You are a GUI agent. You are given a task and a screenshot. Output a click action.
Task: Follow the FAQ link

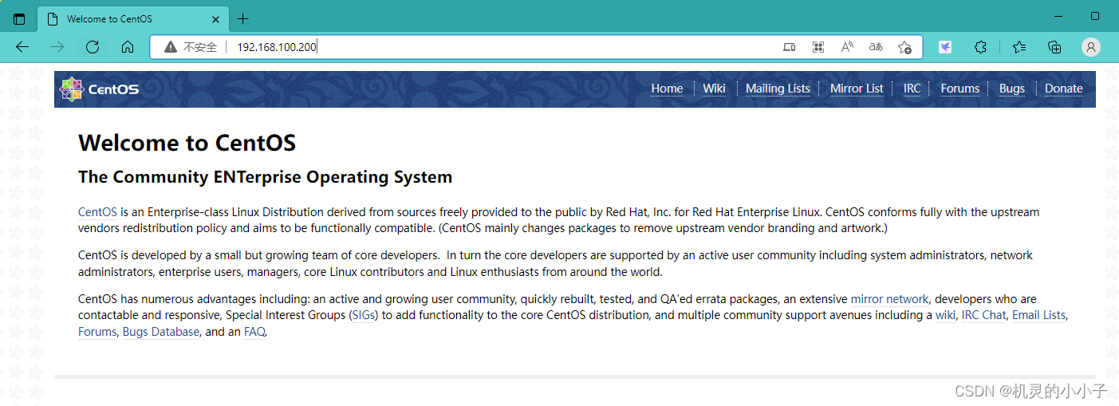coord(254,332)
